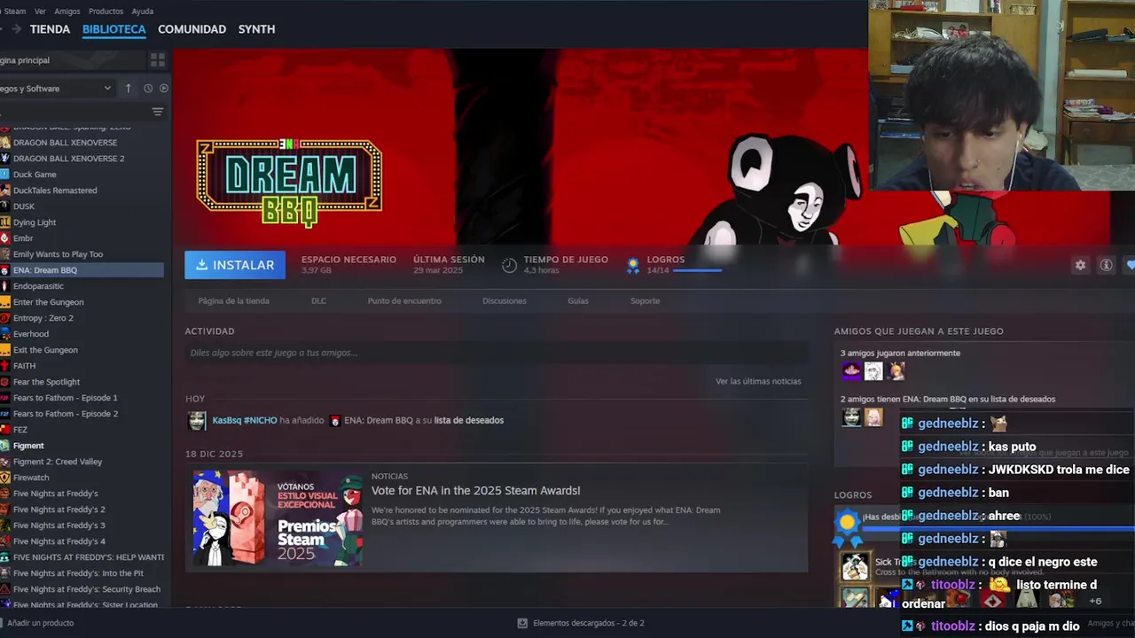Expand the 'Juegos y Software' dropdown
Viewport: 1135px width, 638px height.
[57, 89]
